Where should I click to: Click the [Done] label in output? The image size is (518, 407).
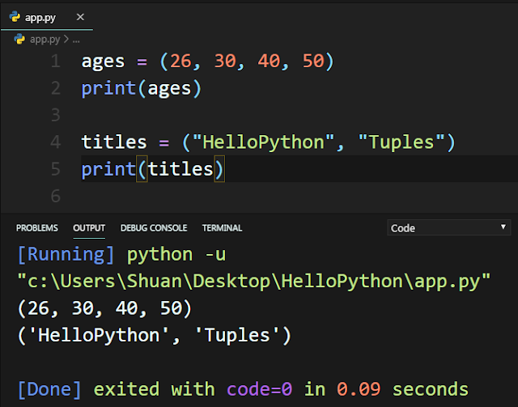coord(49,389)
